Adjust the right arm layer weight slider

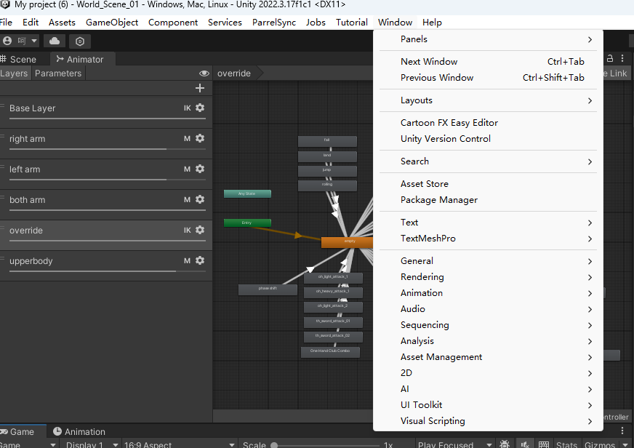click(x=108, y=149)
